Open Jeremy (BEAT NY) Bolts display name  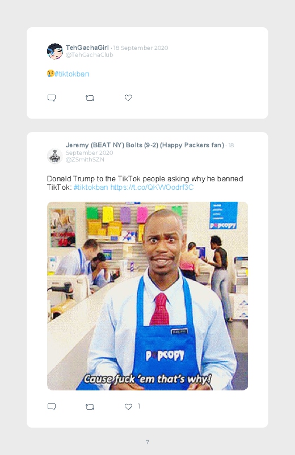point(145,145)
